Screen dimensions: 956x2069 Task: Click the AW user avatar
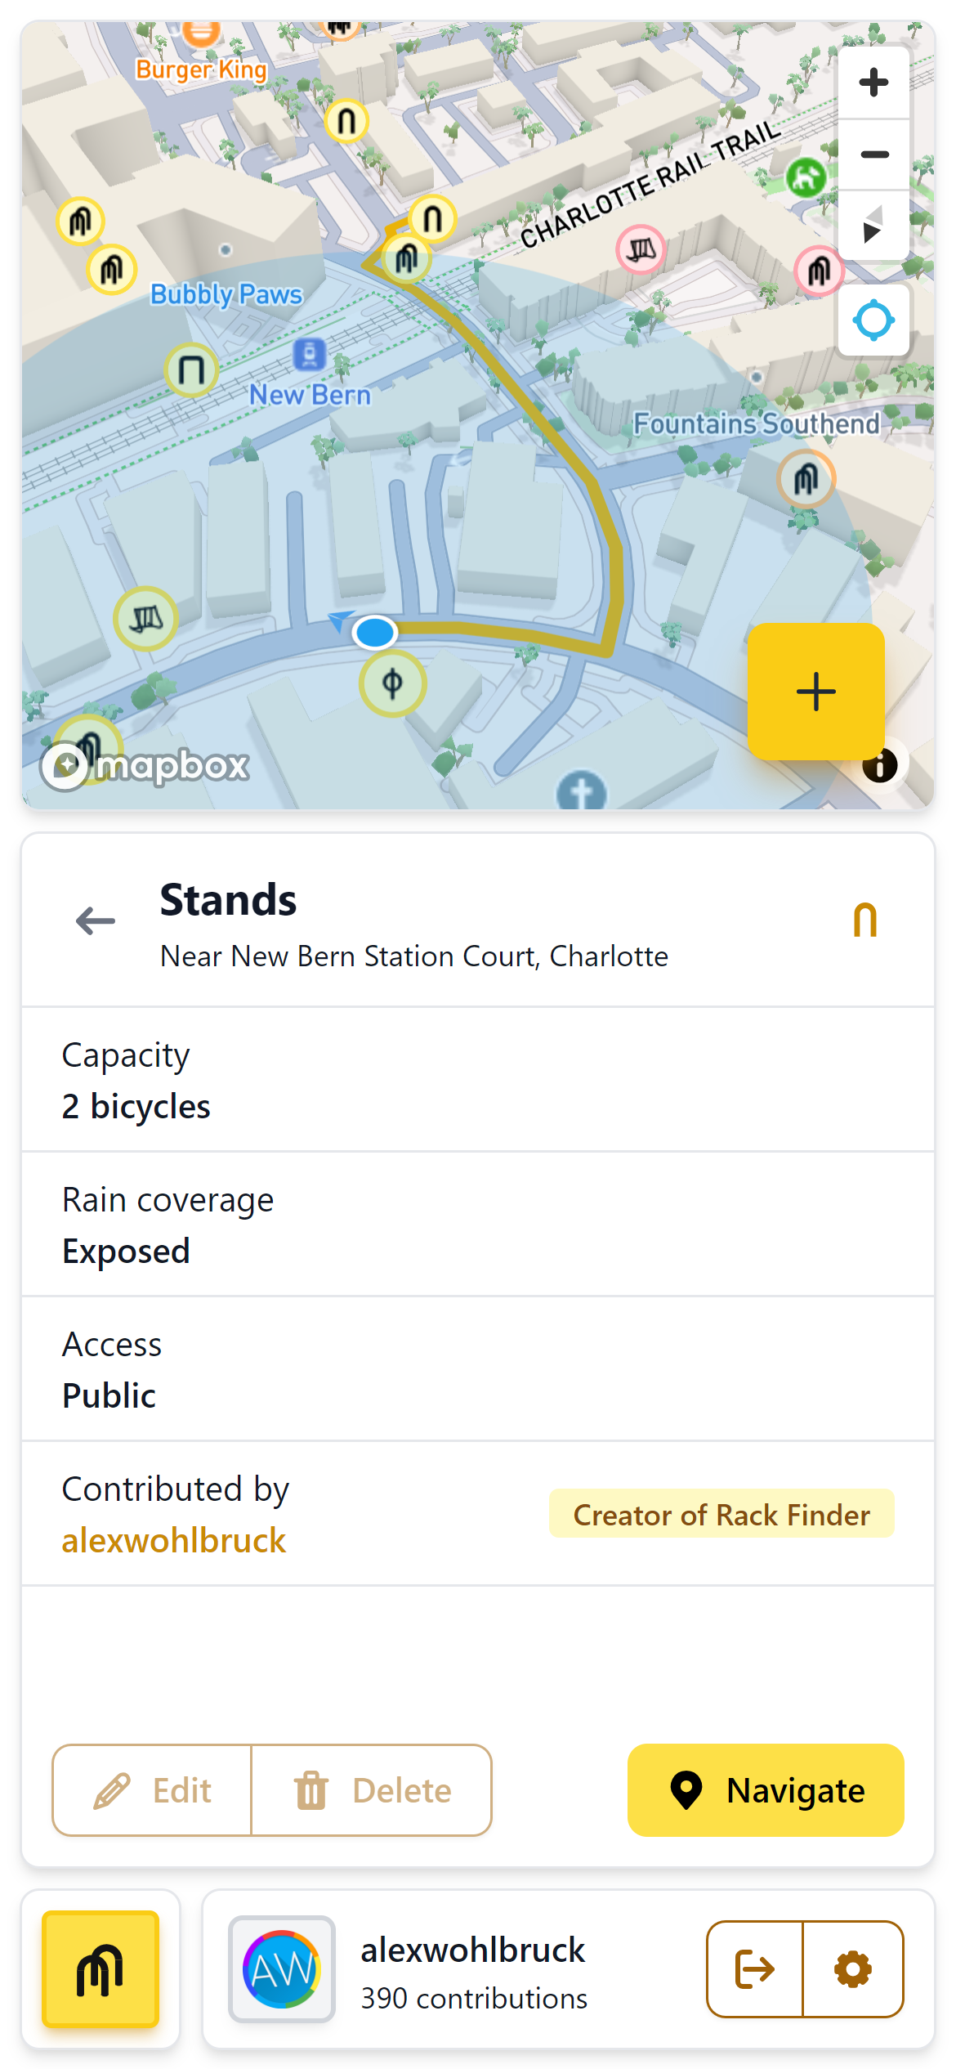[x=282, y=1968]
